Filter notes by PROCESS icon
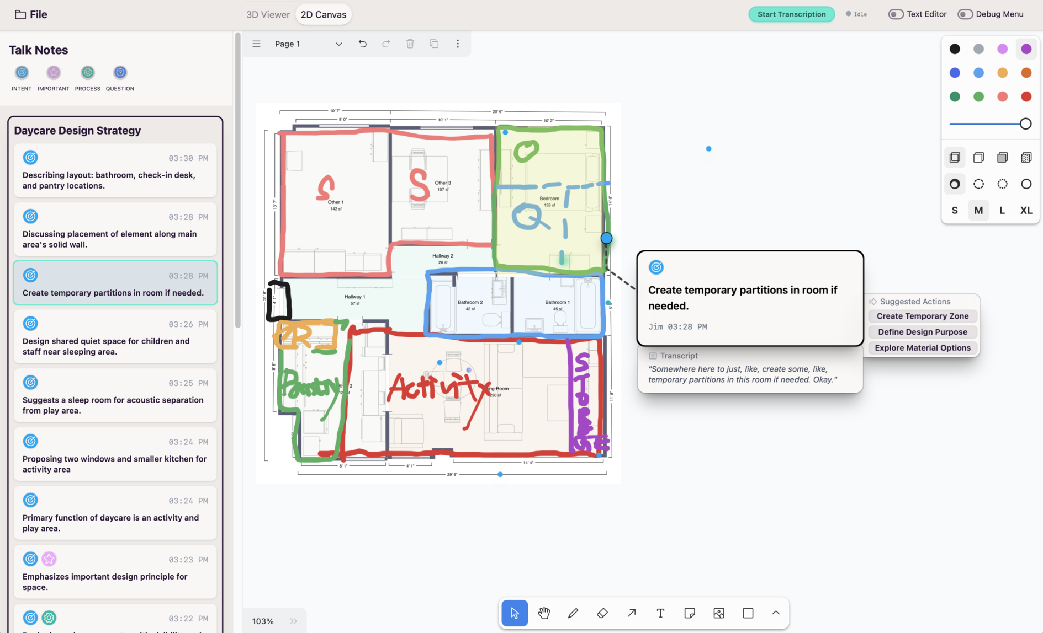 click(88, 73)
